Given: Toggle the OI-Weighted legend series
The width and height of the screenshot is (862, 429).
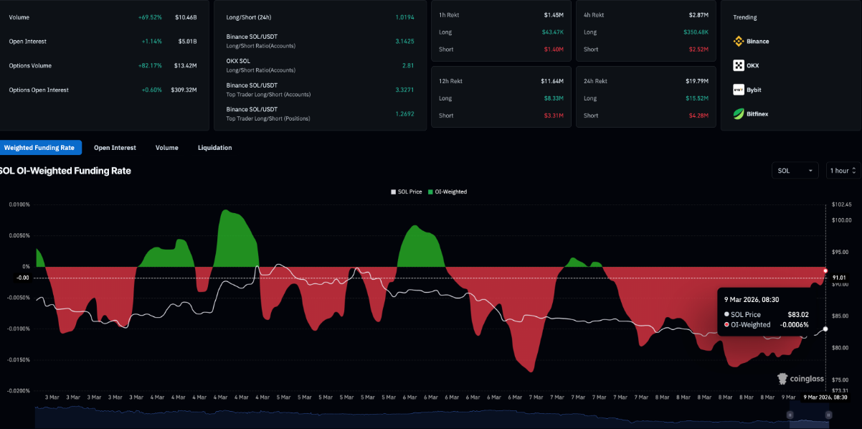Looking at the screenshot, I should 447,192.
